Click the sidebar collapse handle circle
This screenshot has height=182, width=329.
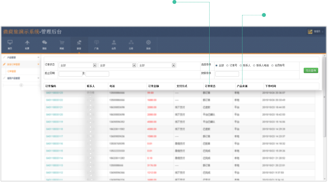click(x=21, y=85)
